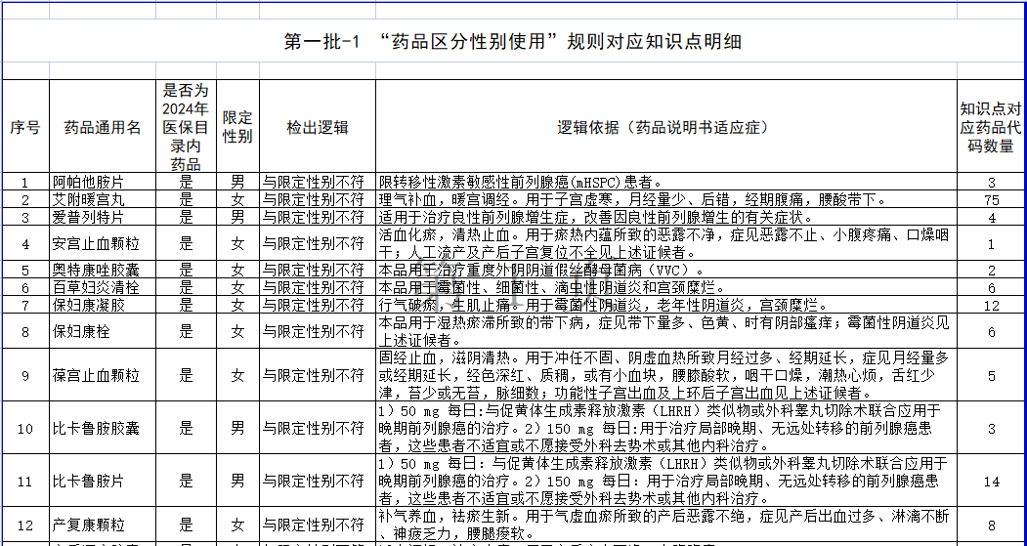Select the title cell '第一批-1 药品区分性别使用'
The width and height of the screenshot is (1027, 546).
click(513, 41)
